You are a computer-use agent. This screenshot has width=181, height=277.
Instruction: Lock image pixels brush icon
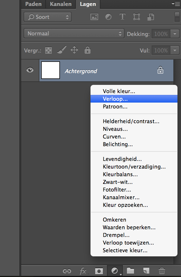(x=62, y=50)
